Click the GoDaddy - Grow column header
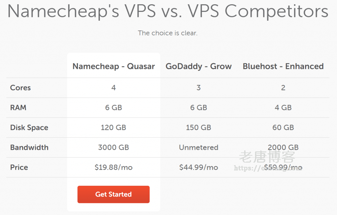This screenshot has width=337, height=215. click(198, 66)
